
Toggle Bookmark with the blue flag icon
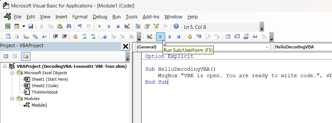pos(104,36)
